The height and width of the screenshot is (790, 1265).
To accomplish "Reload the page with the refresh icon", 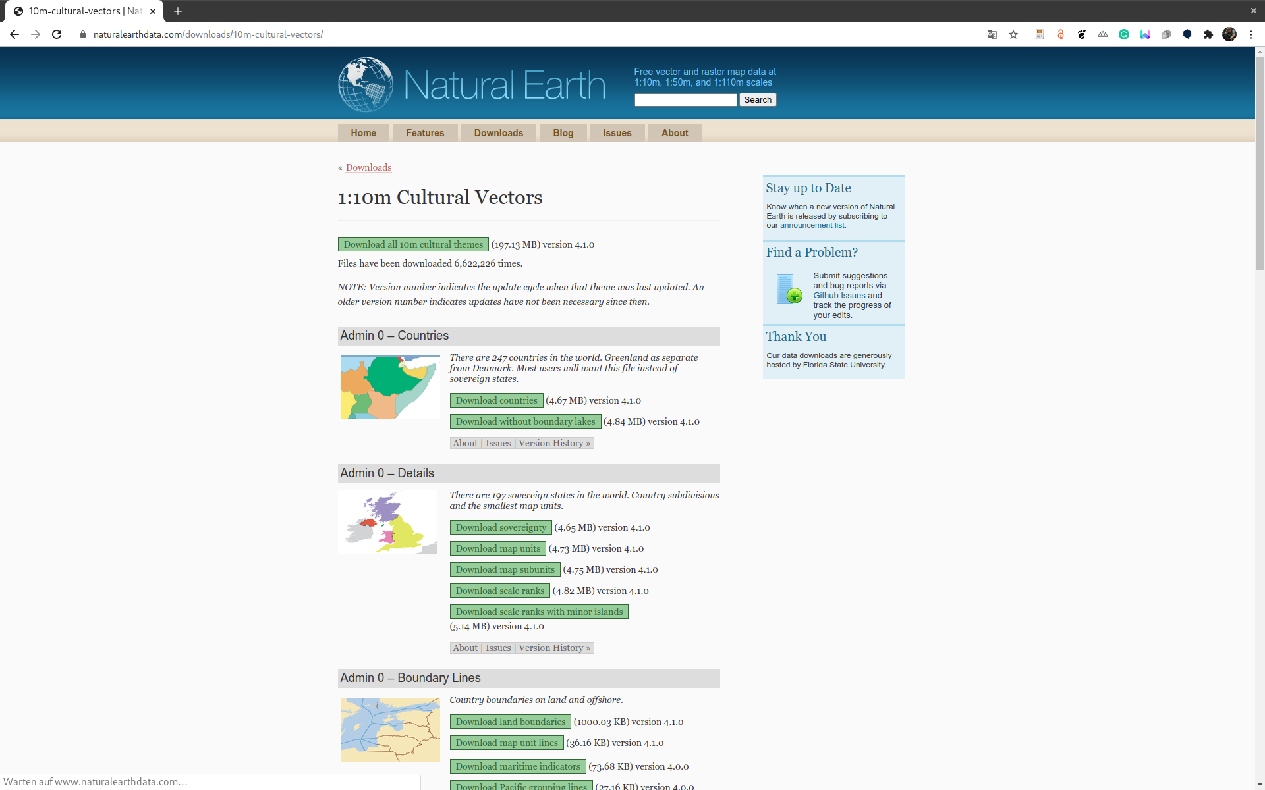I will click(57, 34).
